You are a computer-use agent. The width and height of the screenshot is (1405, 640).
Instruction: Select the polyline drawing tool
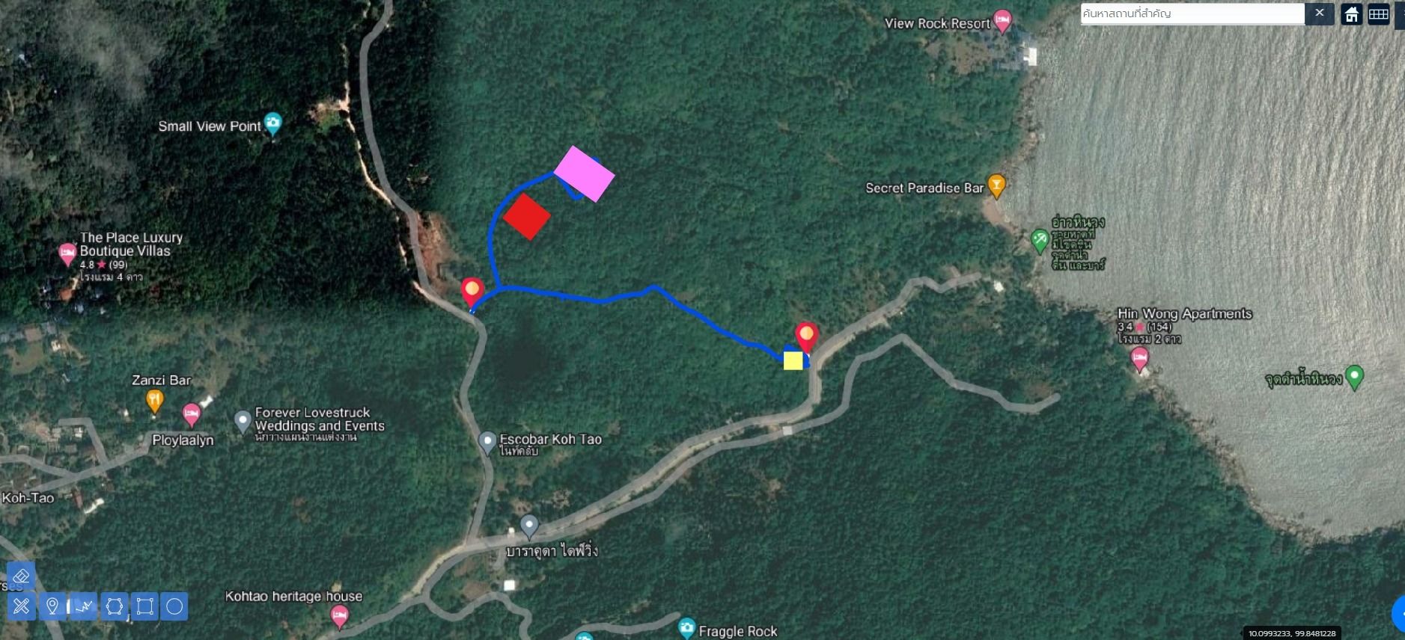click(83, 606)
